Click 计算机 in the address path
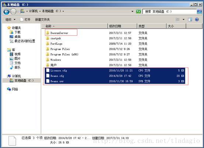 (33, 11)
